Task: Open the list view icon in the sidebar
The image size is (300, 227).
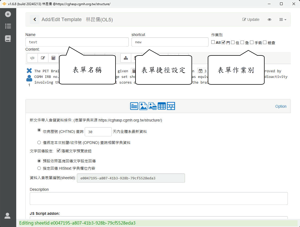Action: click(x=8, y=26)
